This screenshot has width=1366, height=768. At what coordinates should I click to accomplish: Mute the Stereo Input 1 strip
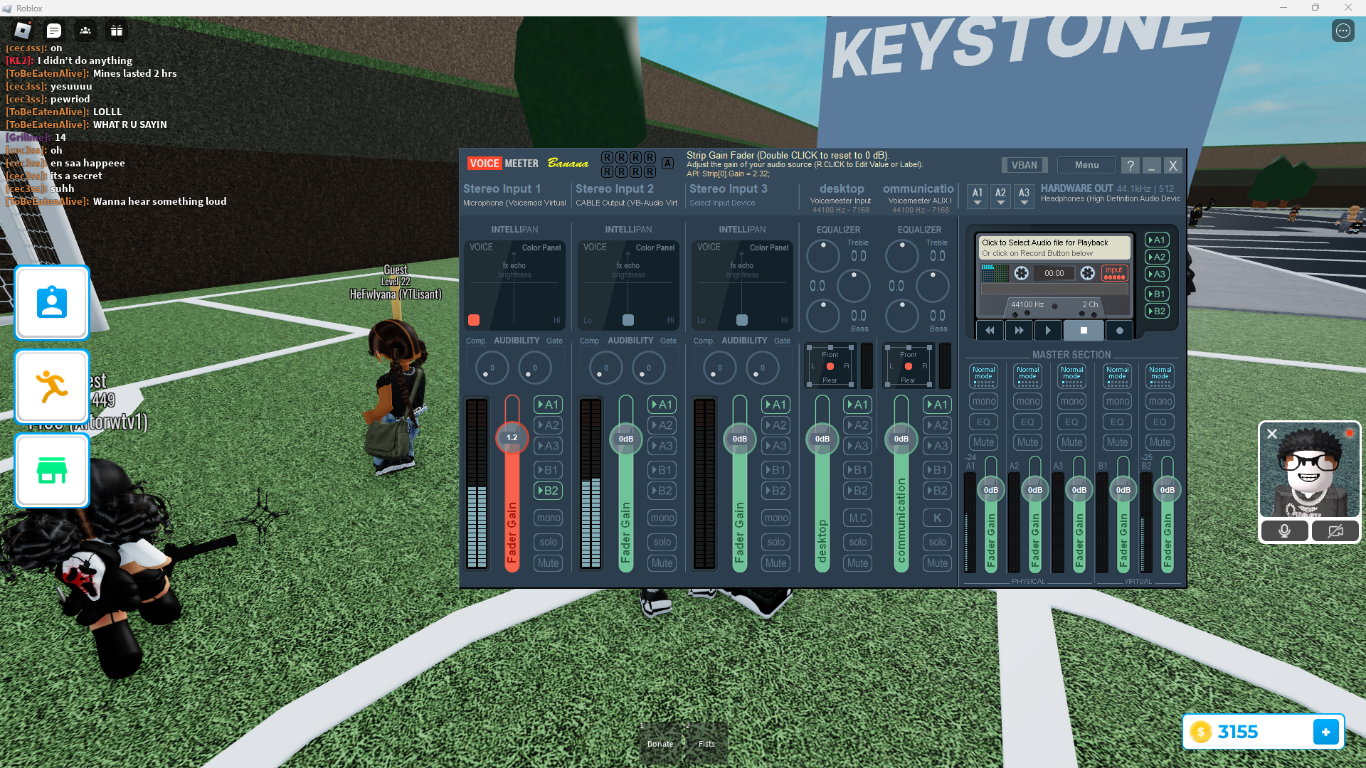click(548, 563)
